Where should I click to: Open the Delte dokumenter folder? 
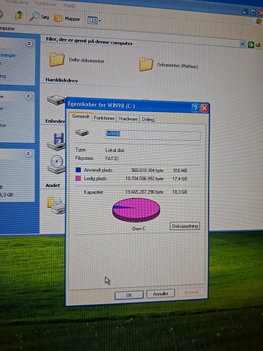click(57, 59)
